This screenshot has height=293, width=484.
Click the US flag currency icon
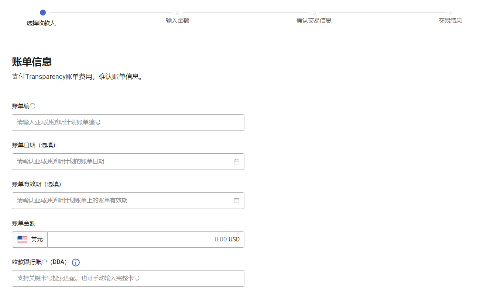click(22, 240)
